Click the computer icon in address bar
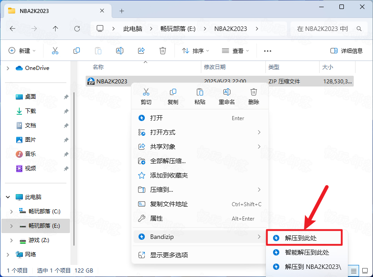The image size is (373, 277). [100, 29]
